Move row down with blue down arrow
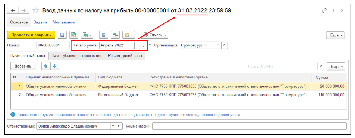Viewport: 355px width, 138px height. [x=54, y=66]
